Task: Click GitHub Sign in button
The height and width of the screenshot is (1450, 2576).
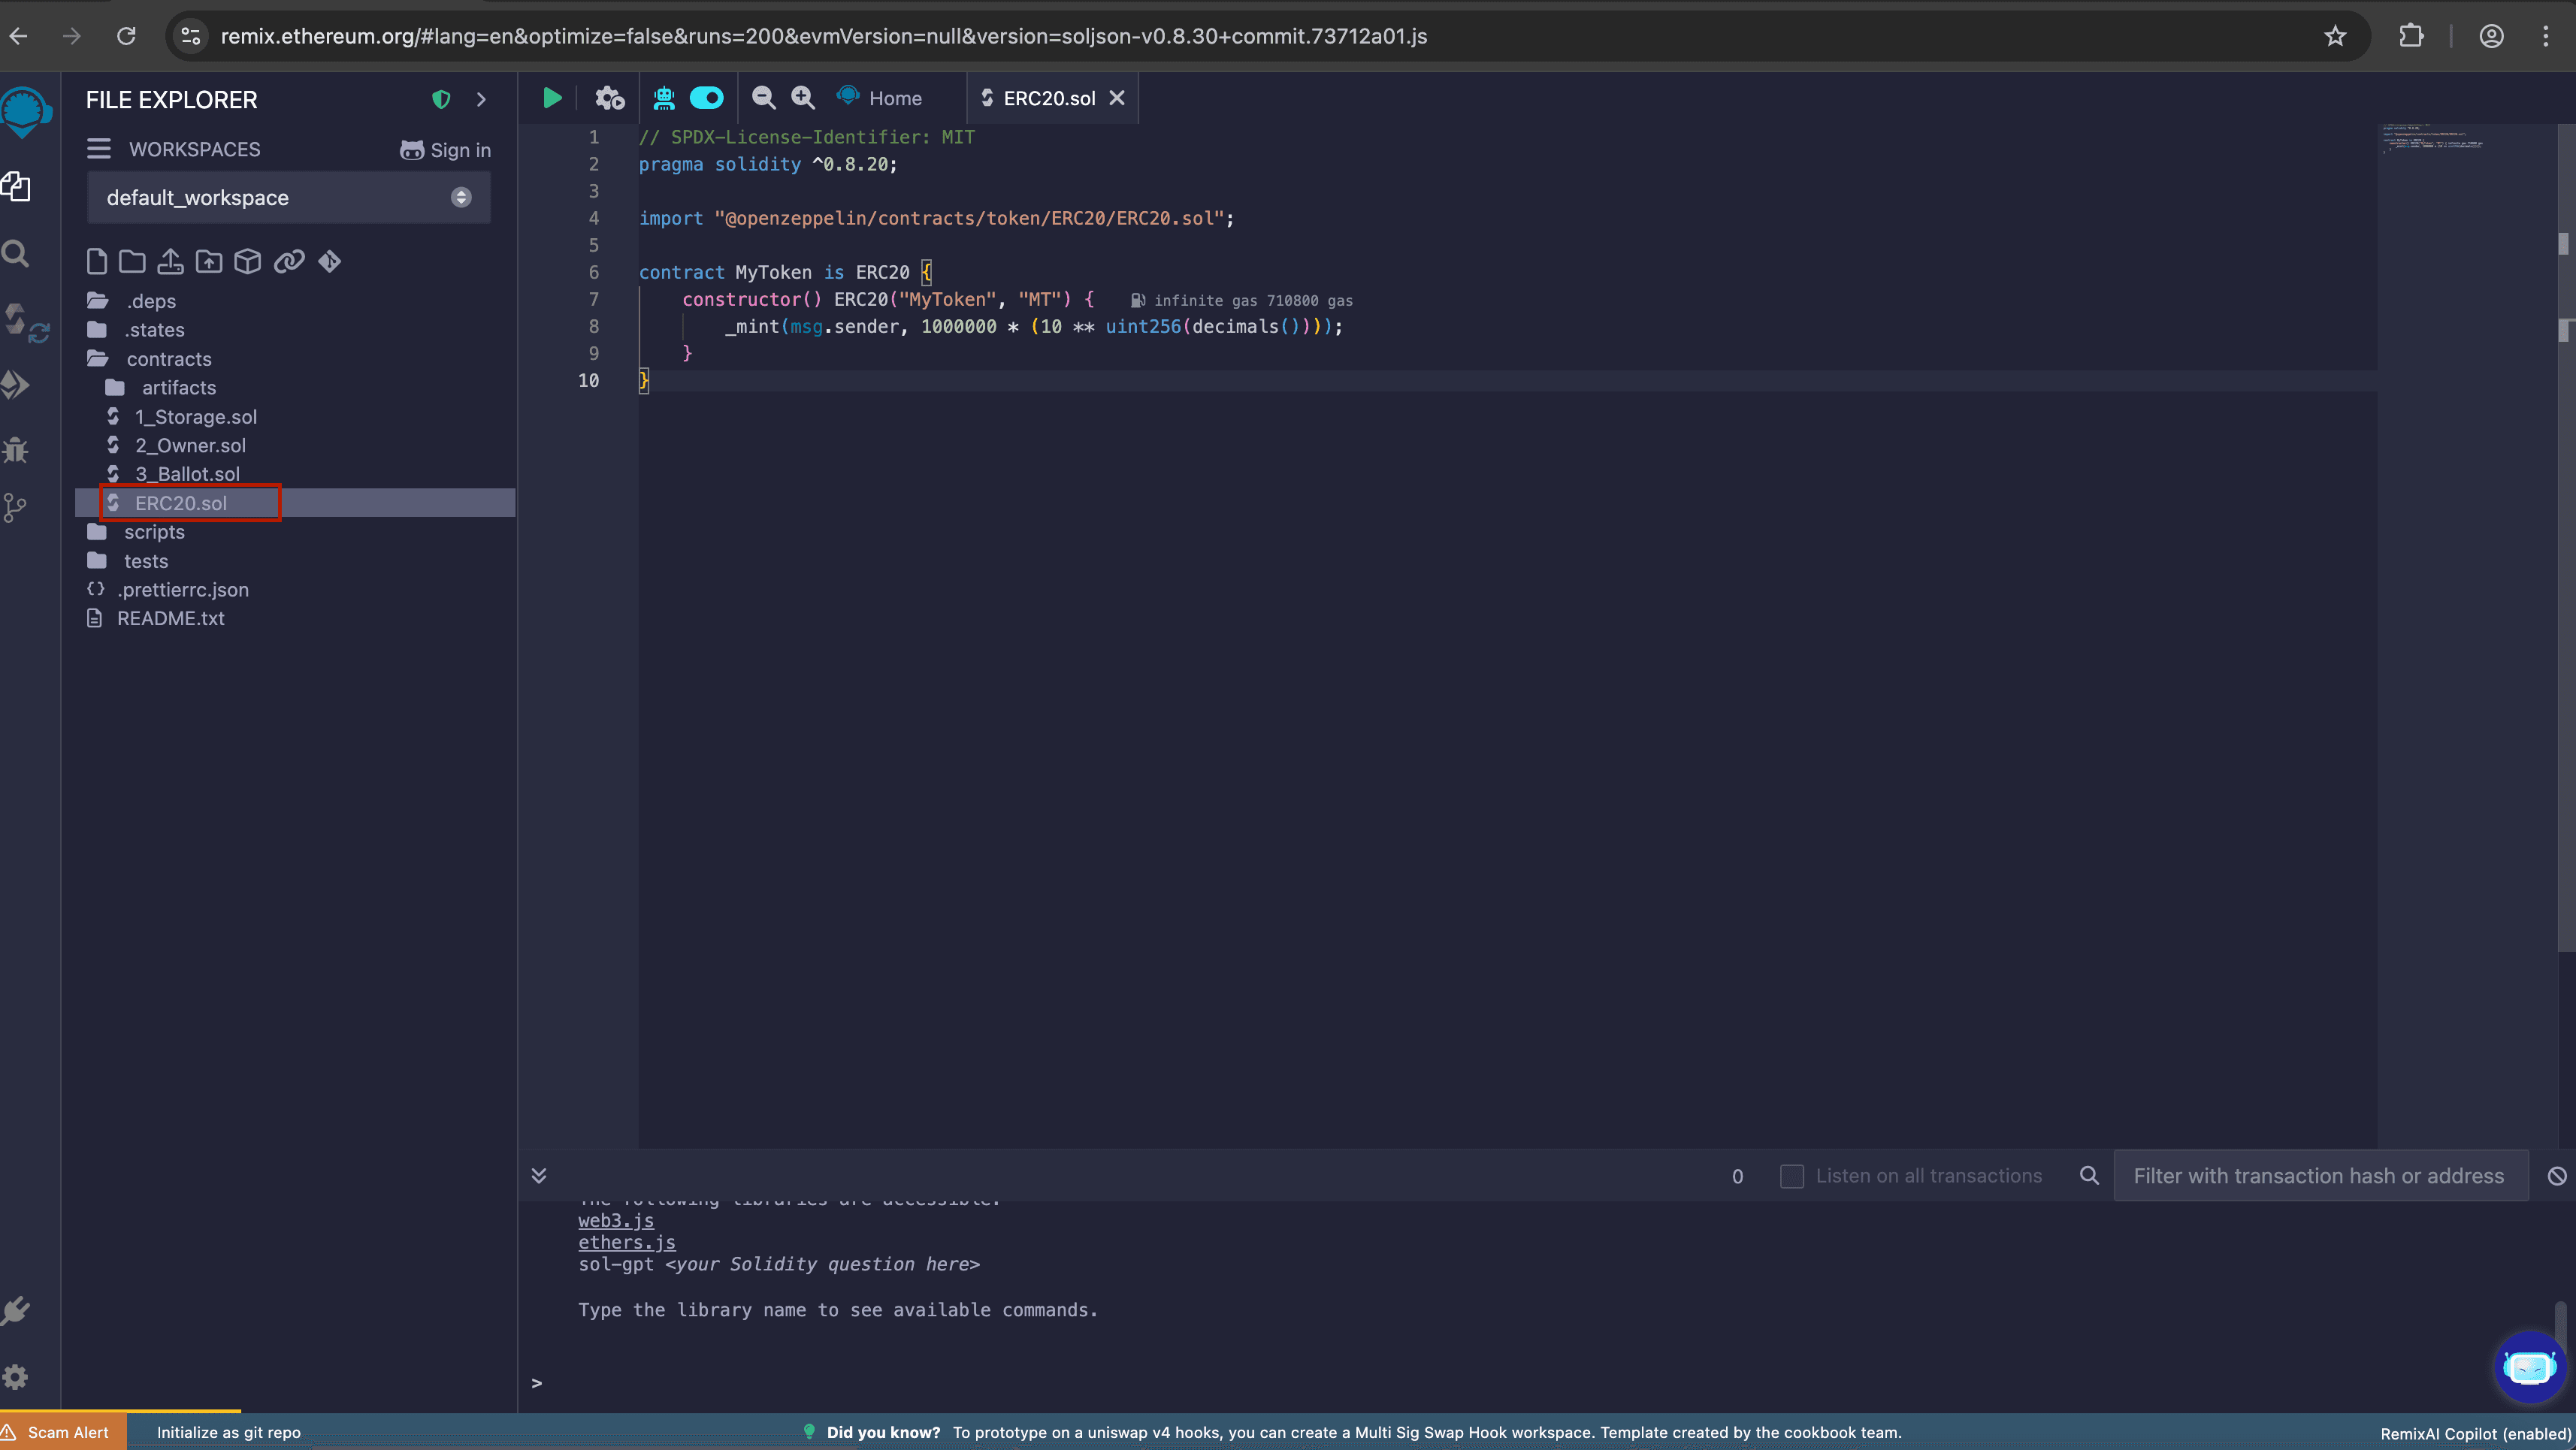Action: pyautogui.click(x=445, y=150)
